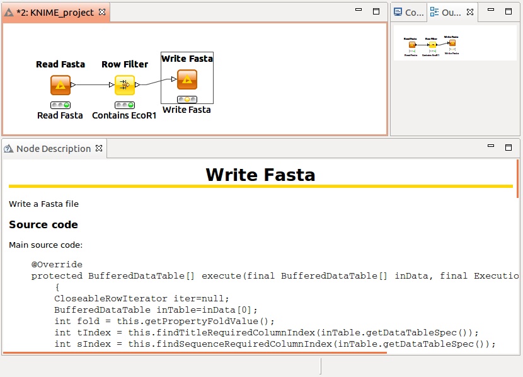Viewport: 523px width, 377px height.
Task: Click the Node Description horizontal scrollbar
Action: click(x=195, y=352)
